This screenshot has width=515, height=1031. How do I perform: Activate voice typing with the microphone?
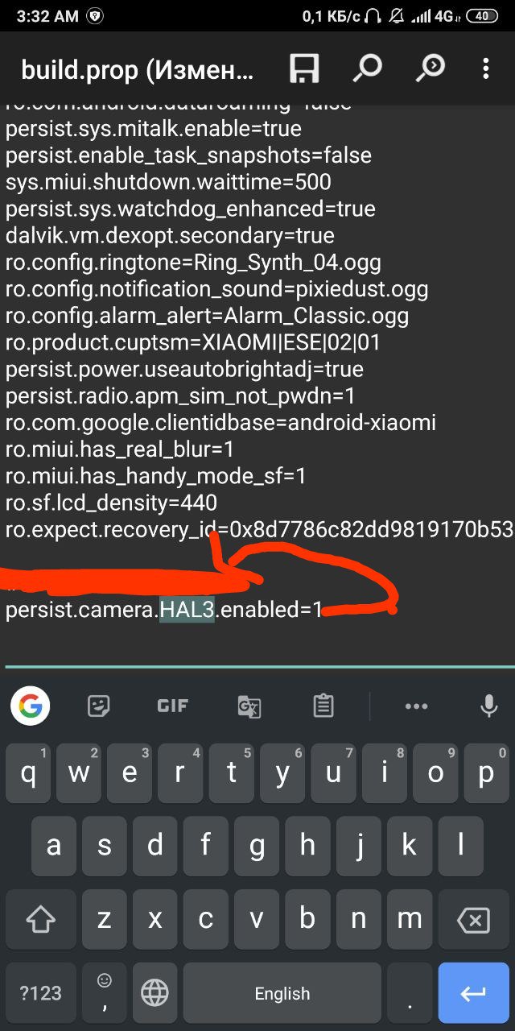point(488,706)
